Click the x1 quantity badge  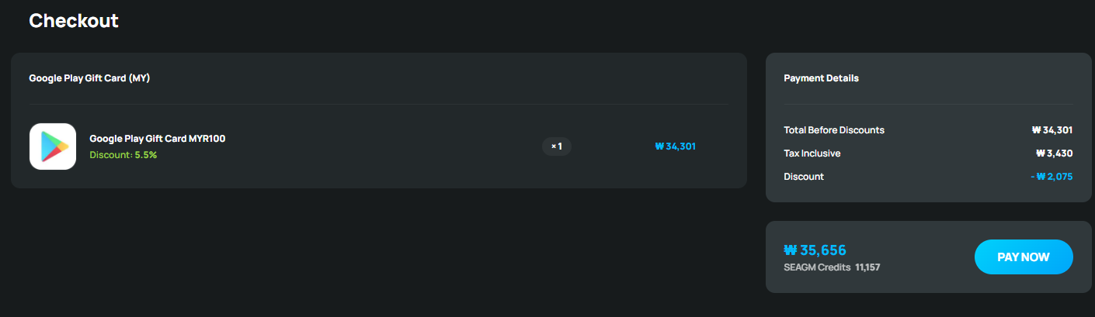pos(556,146)
